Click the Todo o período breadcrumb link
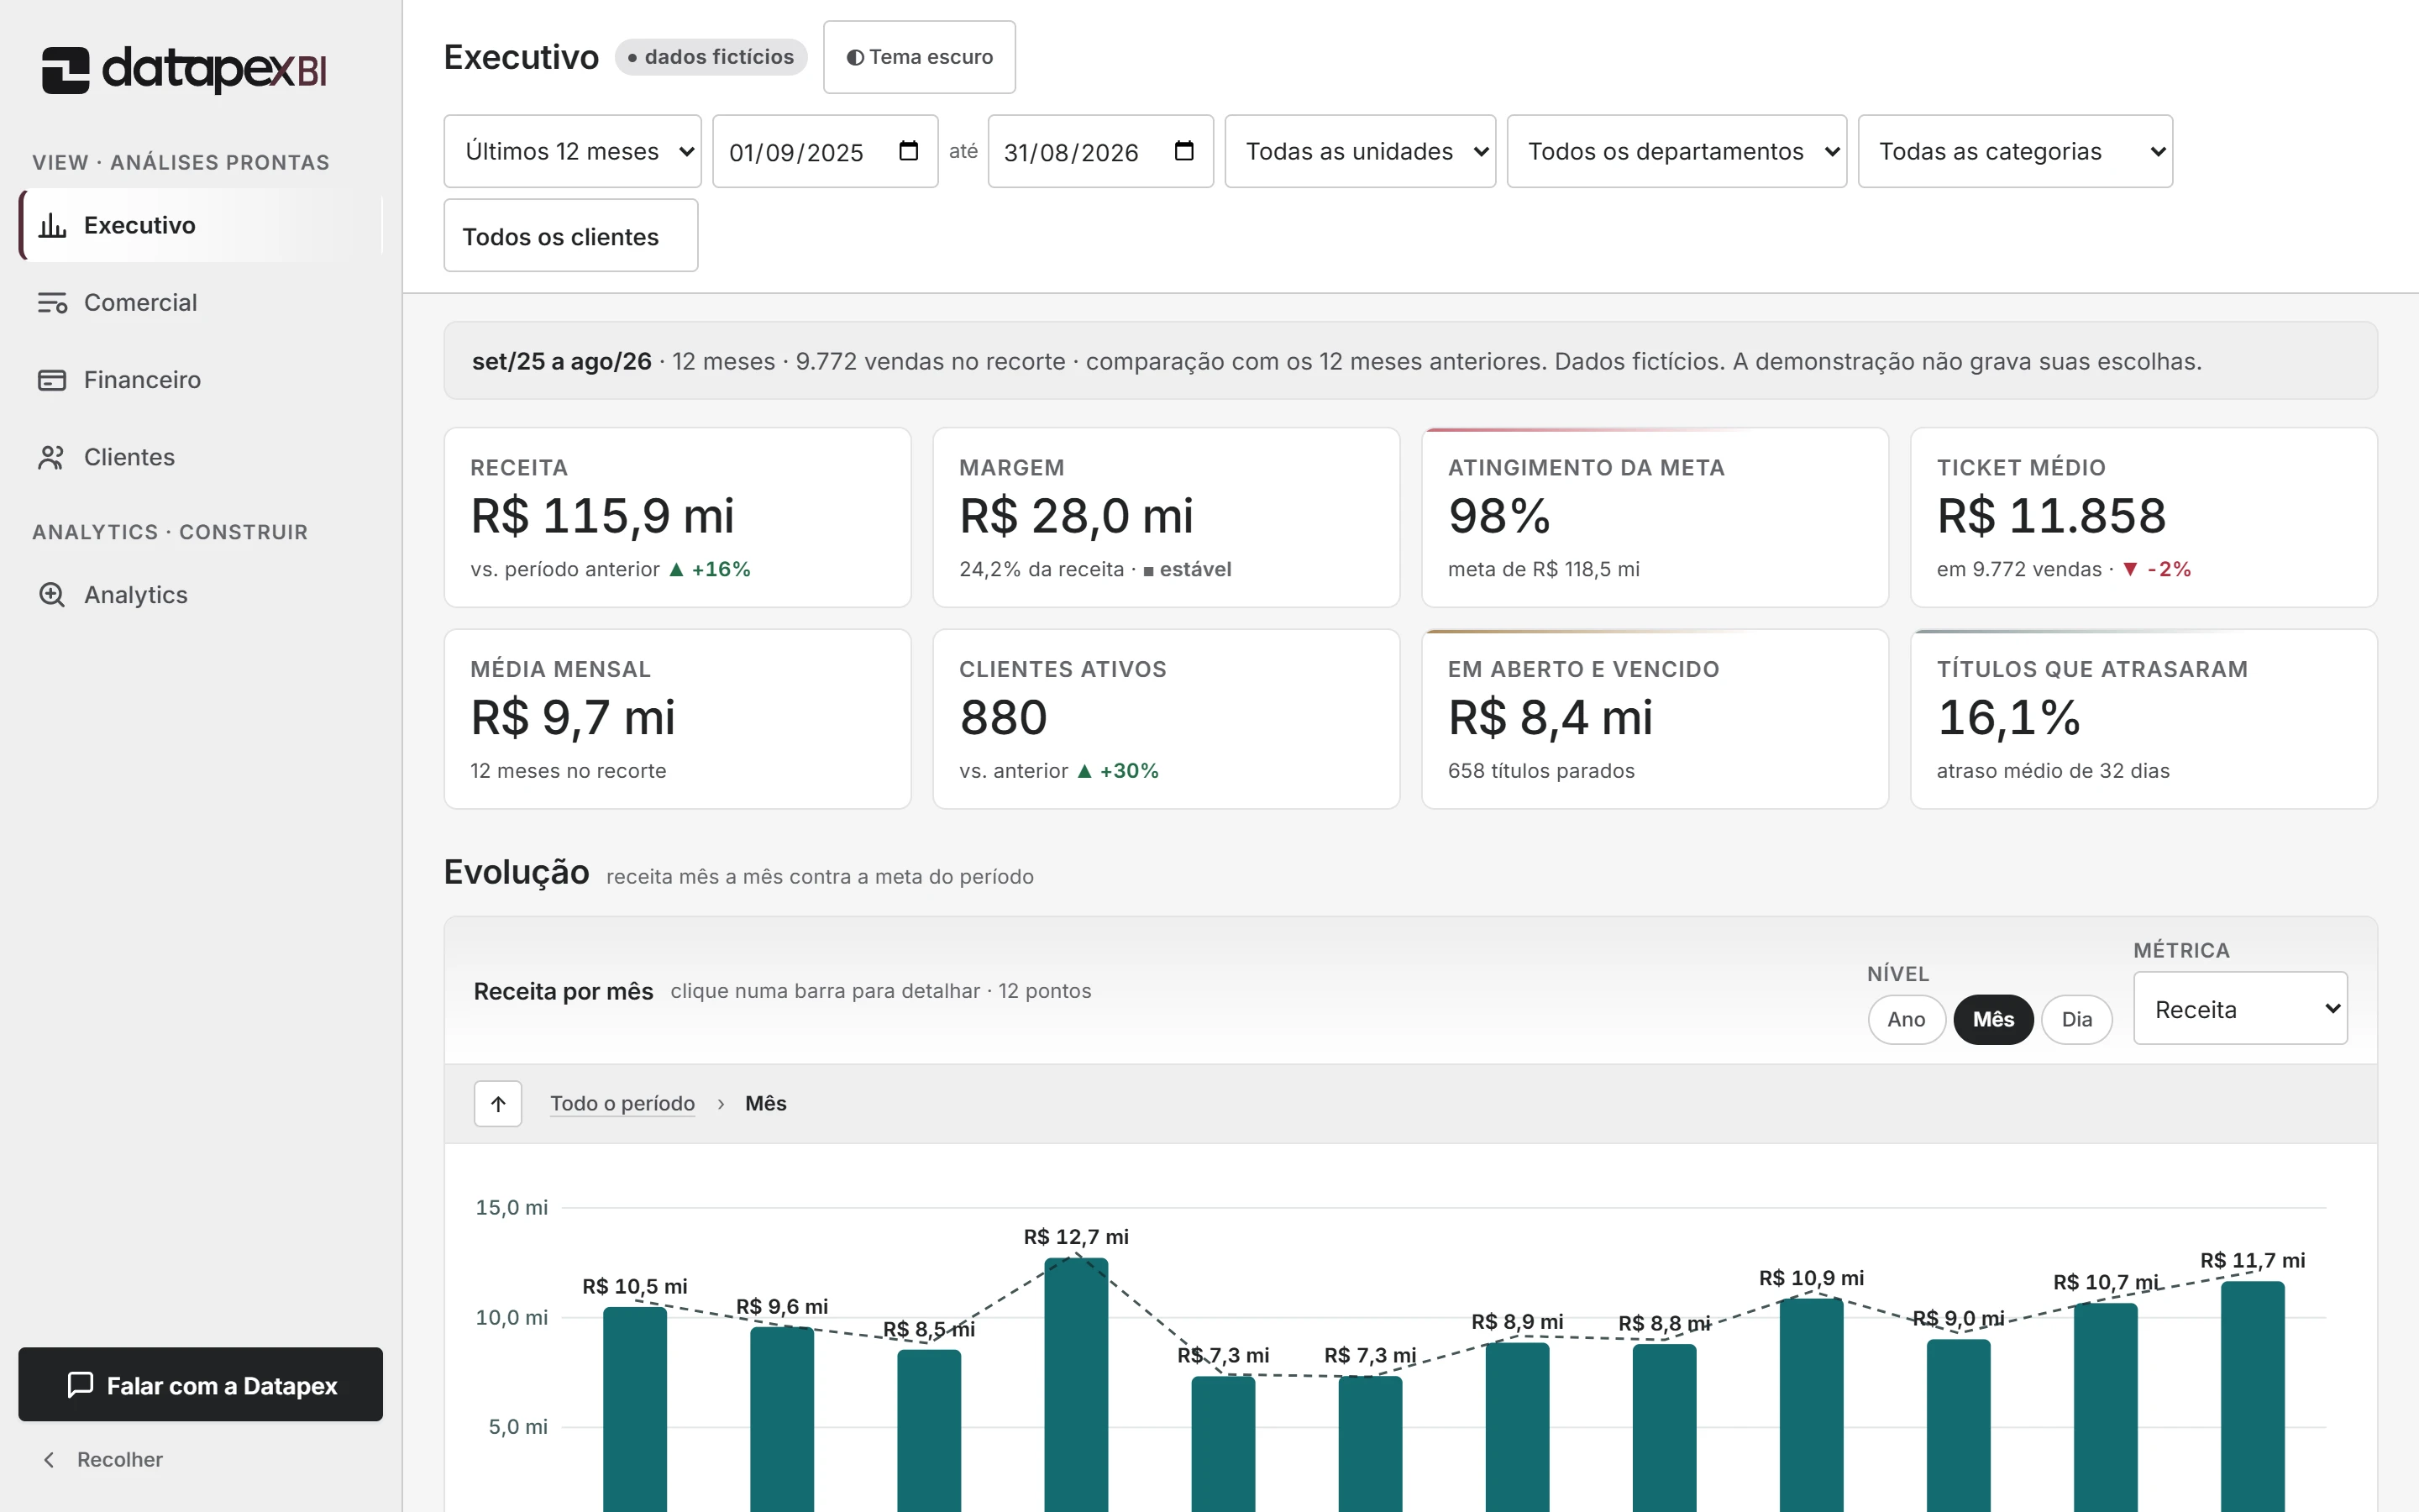Image resolution: width=2419 pixels, height=1512 pixels. [x=622, y=1104]
